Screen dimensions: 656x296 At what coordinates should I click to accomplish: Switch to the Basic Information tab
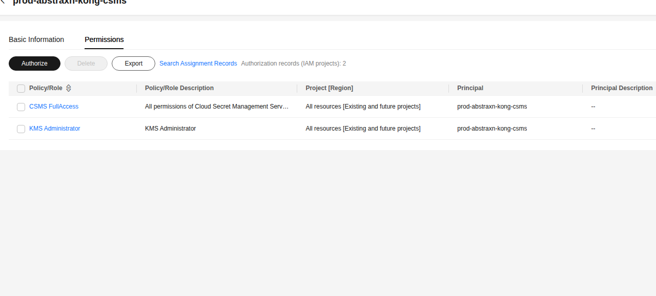36,39
